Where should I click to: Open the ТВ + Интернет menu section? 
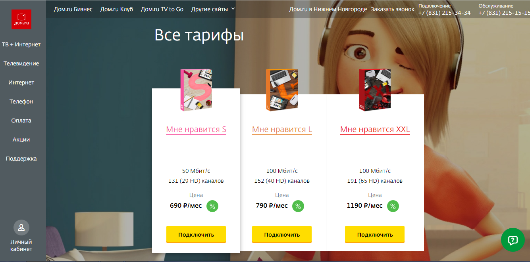pyautogui.click(x=21, y=44)
